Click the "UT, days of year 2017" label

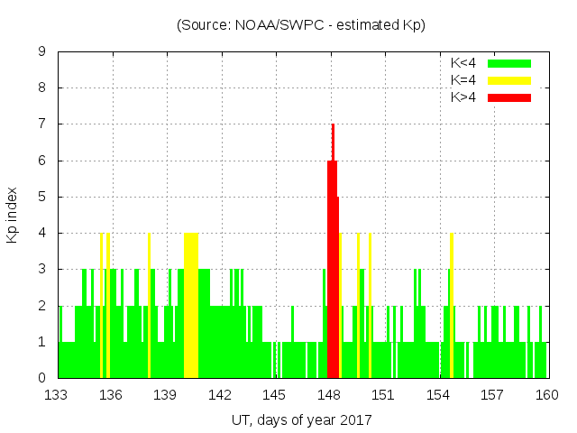(301, 419)
